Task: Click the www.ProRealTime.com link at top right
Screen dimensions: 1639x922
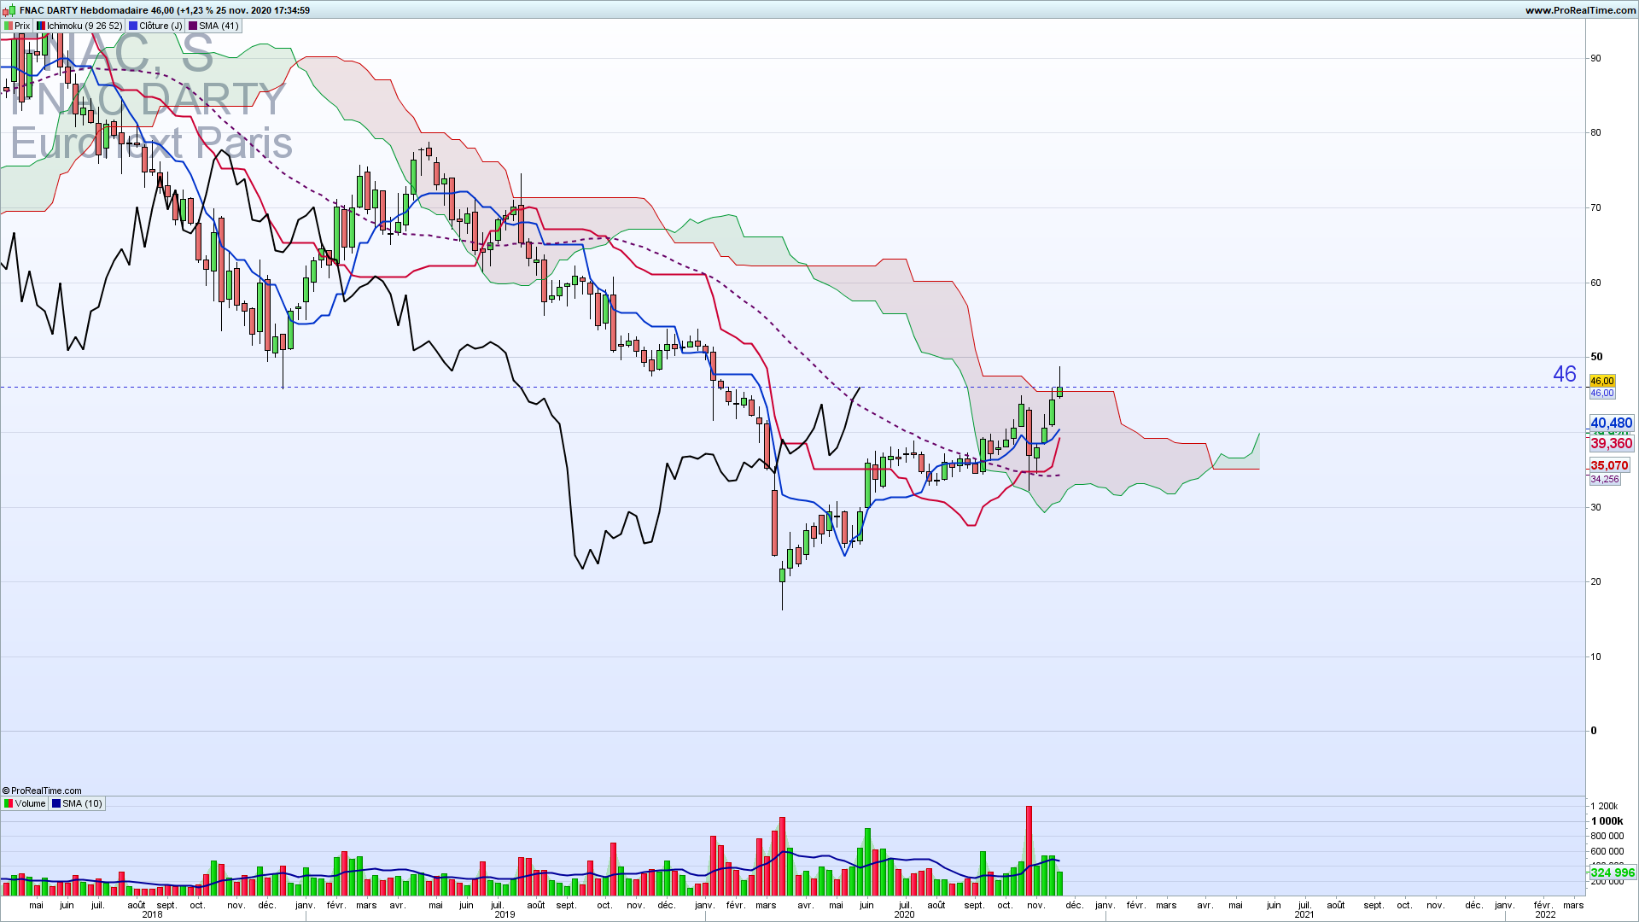Action: pyautogui.click(x=1580, y=10)
